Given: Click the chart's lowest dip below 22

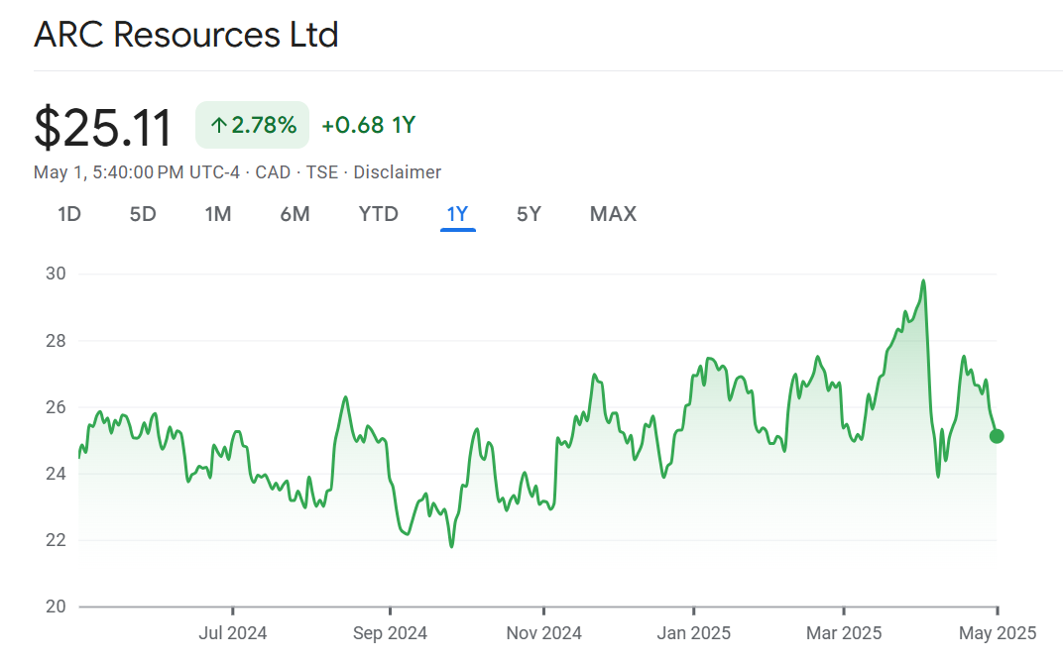Looking at the screenshot, I should [x=451, y=545].
